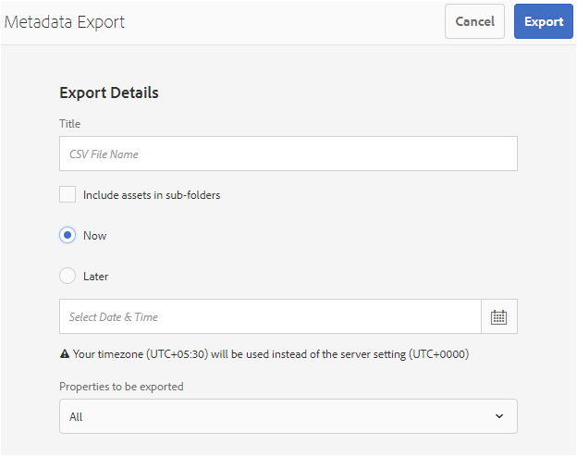Screen dimensions: 577x456
Task: Select the Now radio button
Action: pyautogui.click(x=68, y=235)
